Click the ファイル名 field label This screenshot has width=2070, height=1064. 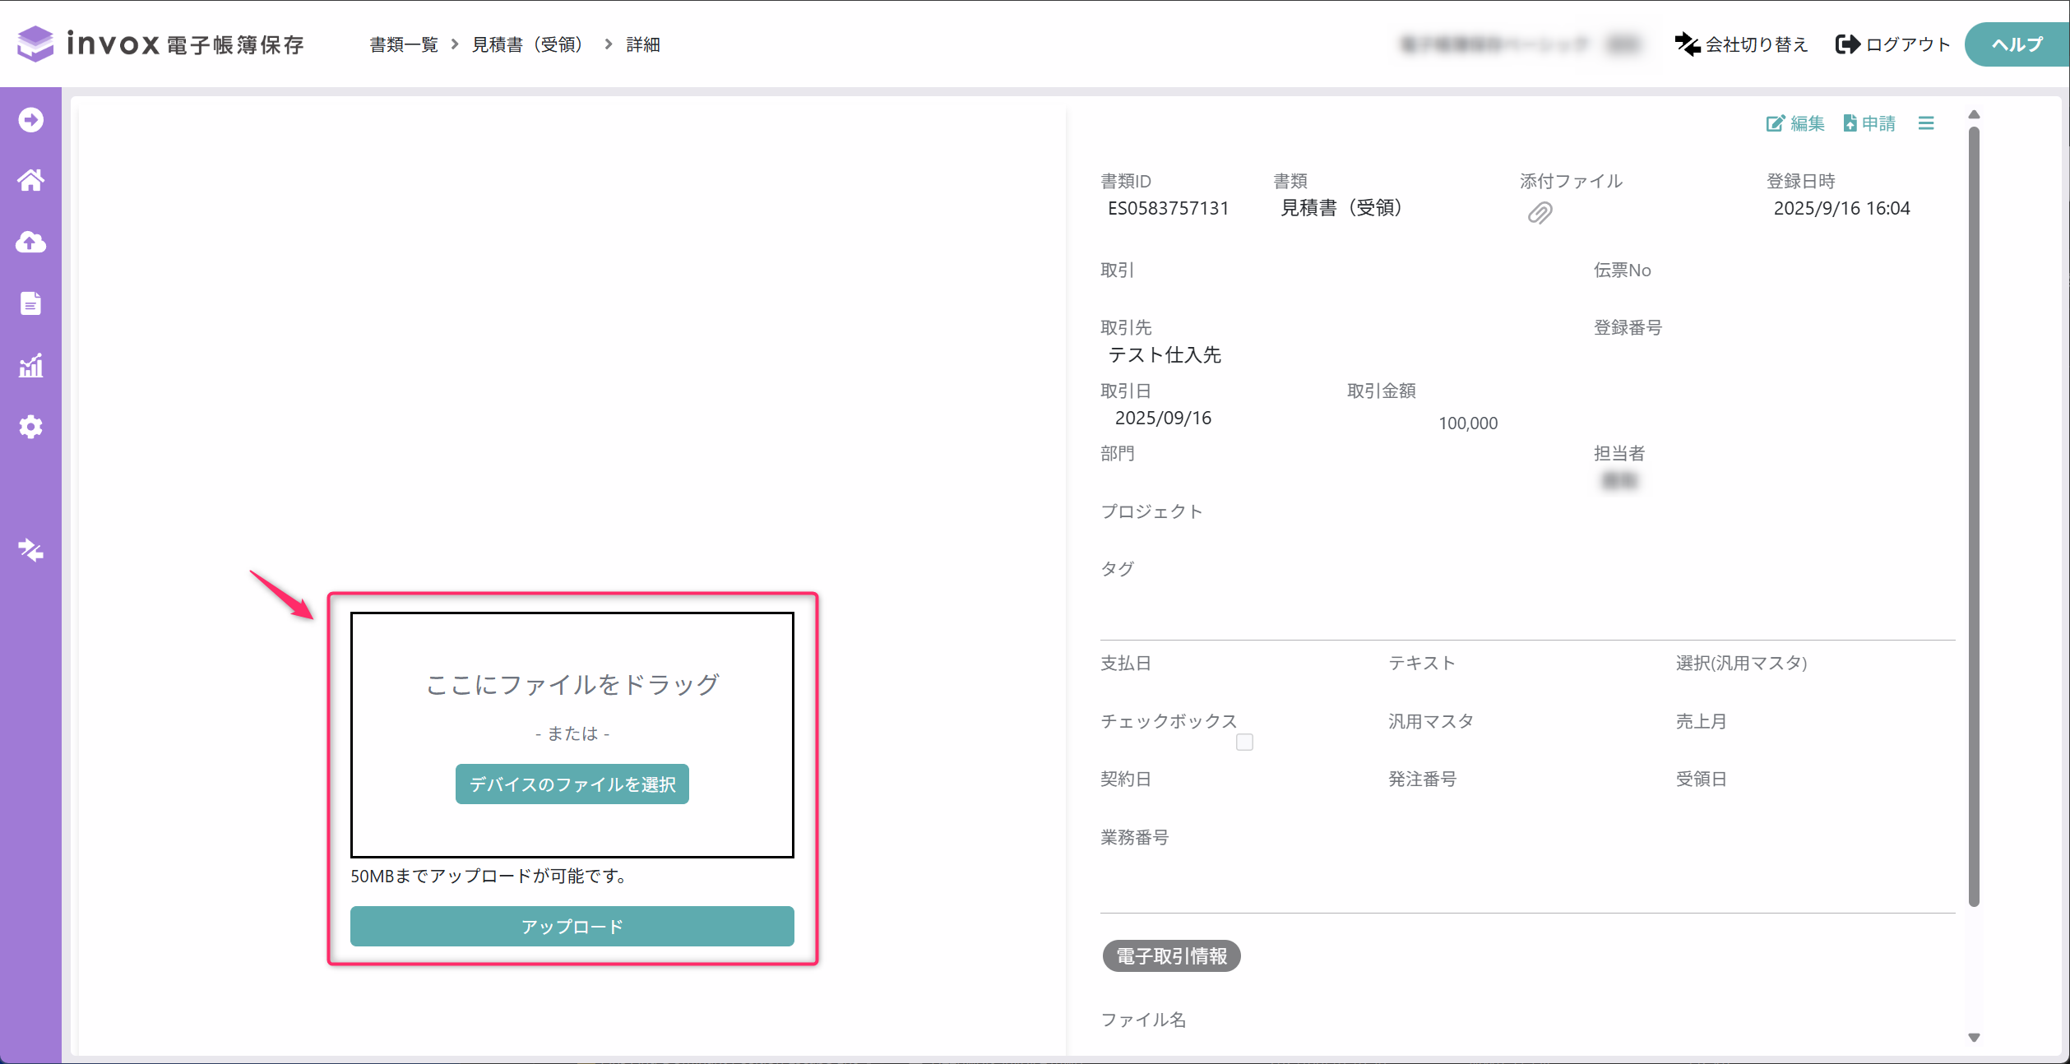[x=1143, y=1020]
